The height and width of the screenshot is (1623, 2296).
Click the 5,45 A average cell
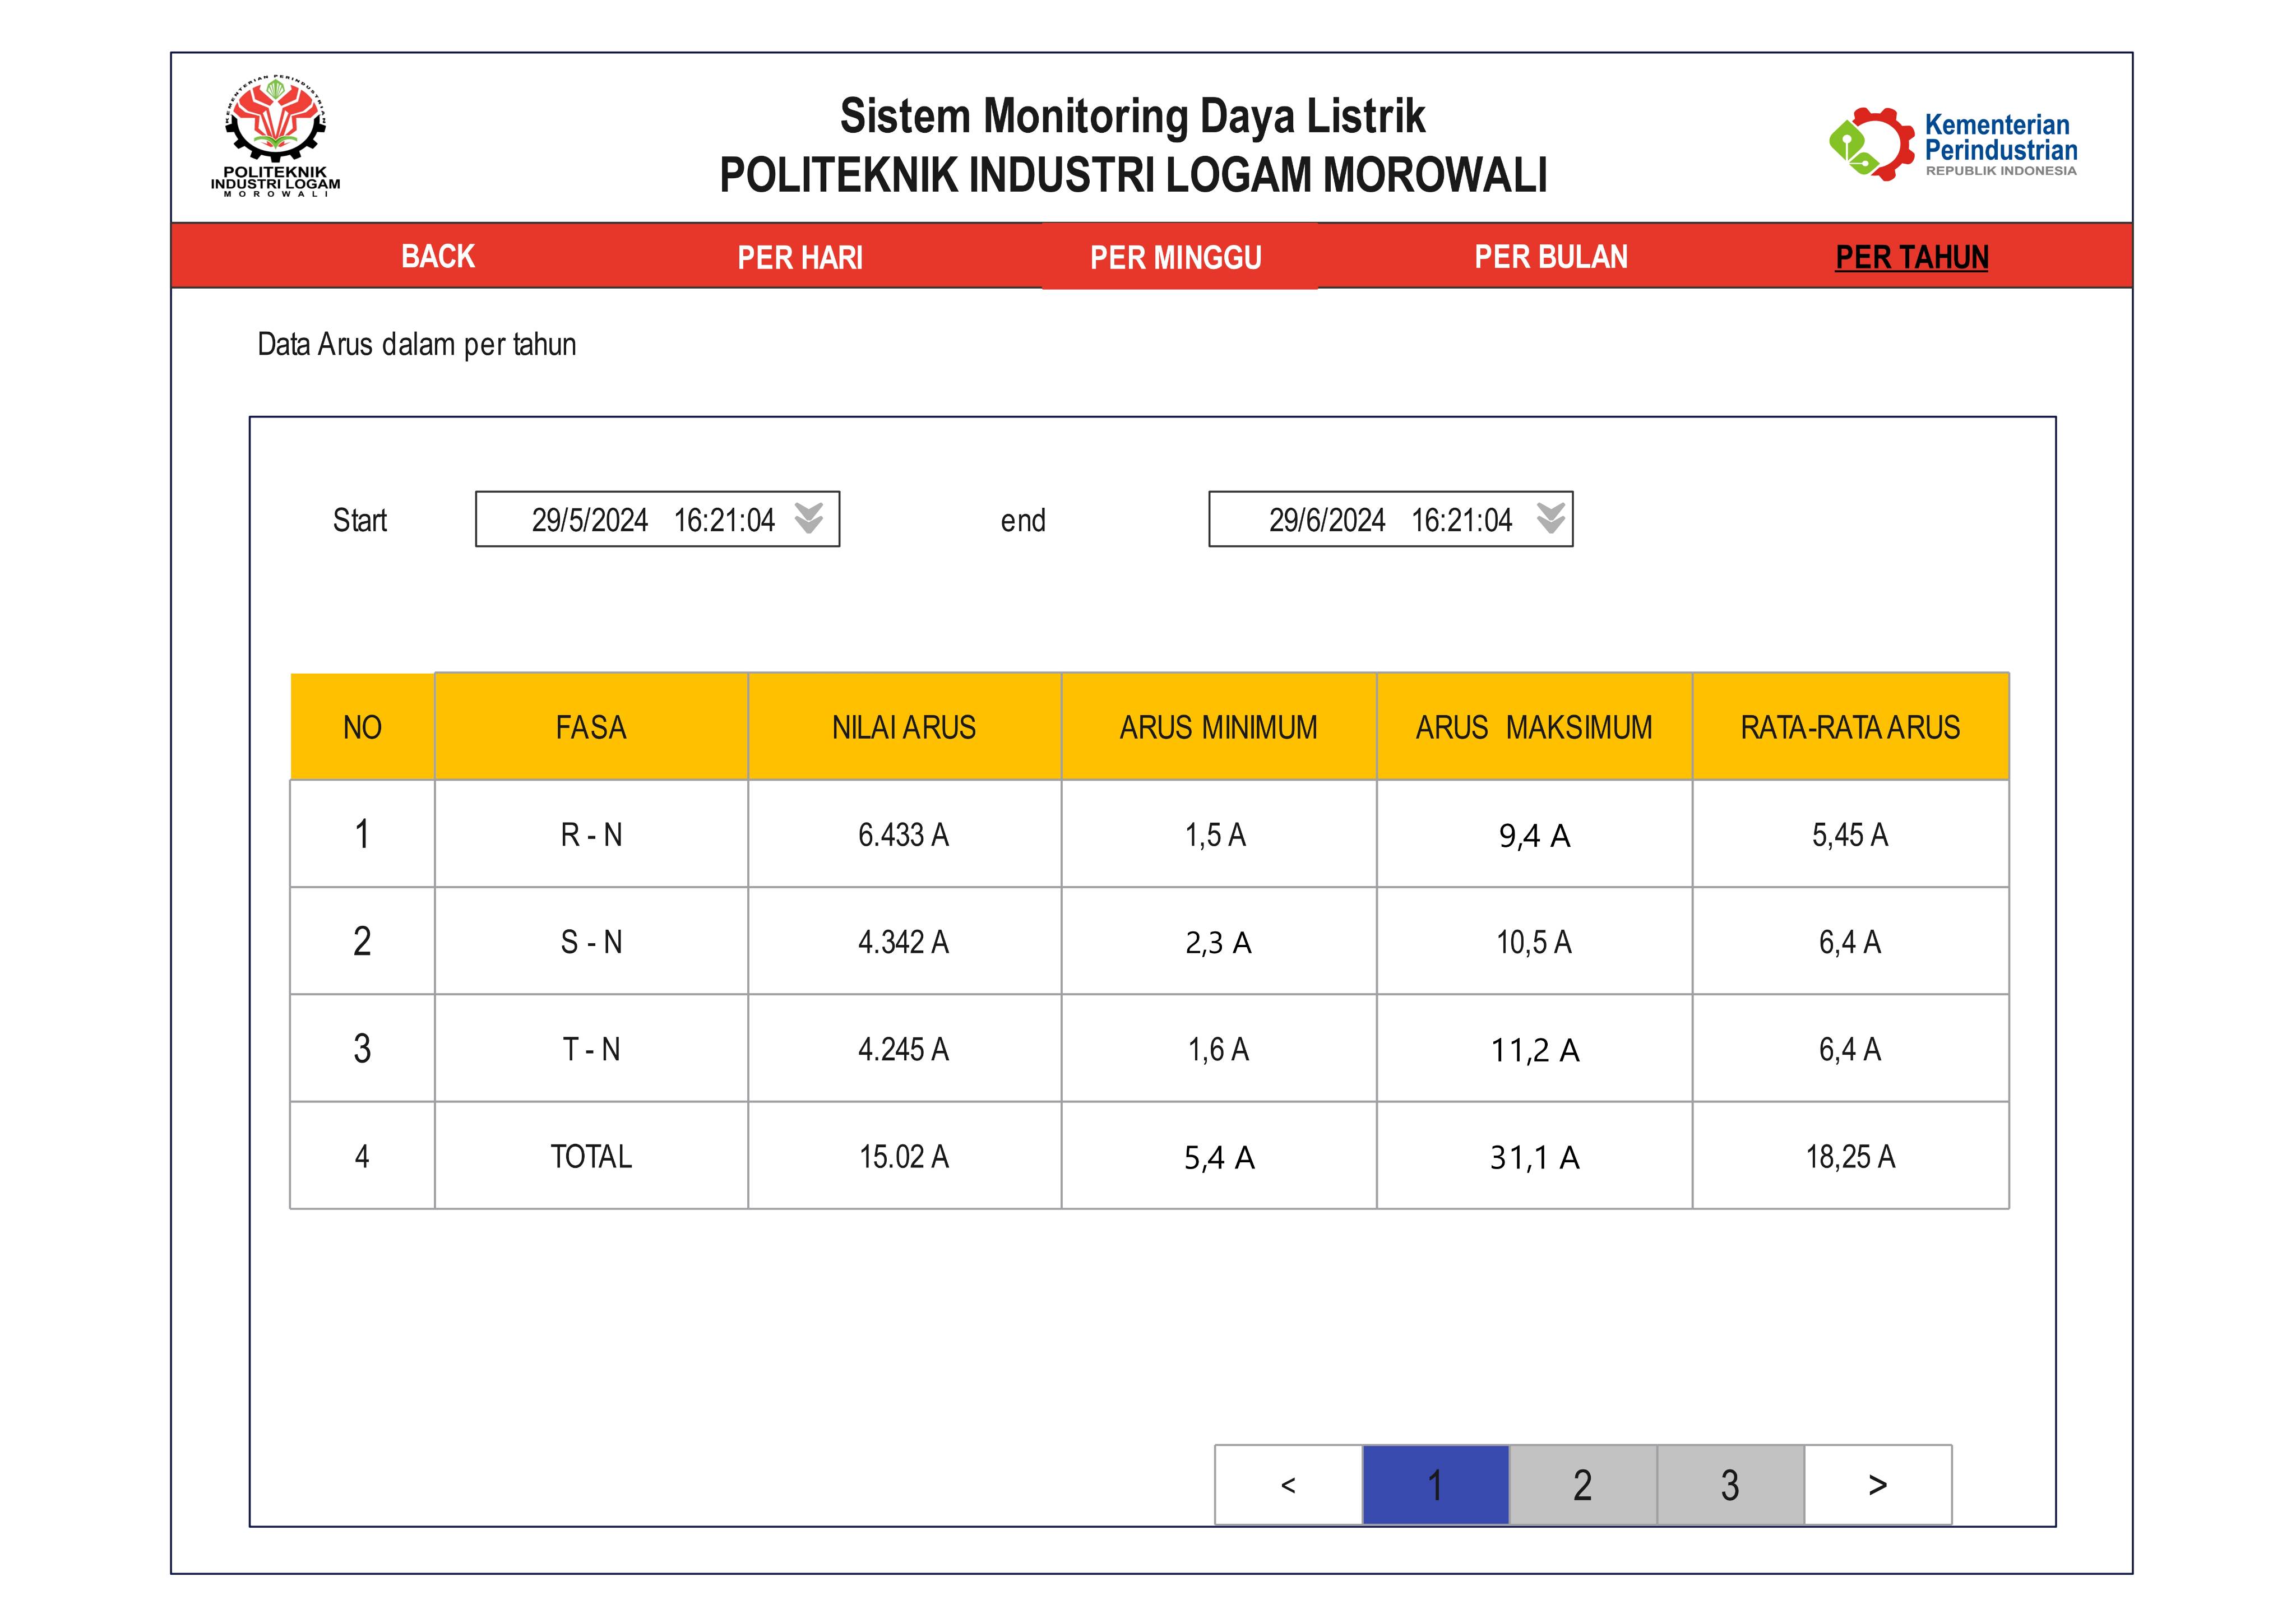click(x=1850, y=834)
